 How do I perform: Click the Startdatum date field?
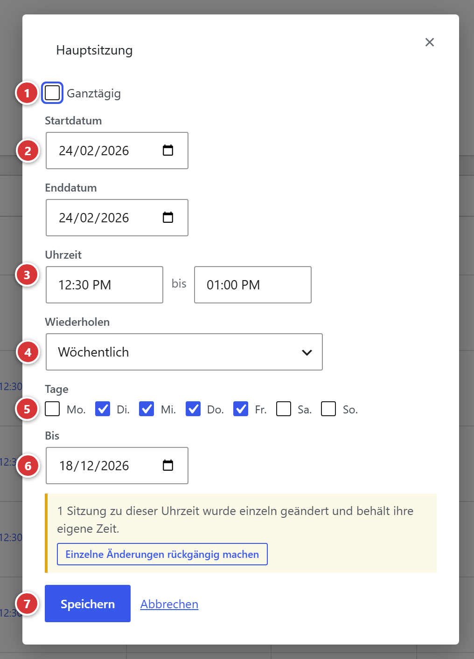[117, 151]
